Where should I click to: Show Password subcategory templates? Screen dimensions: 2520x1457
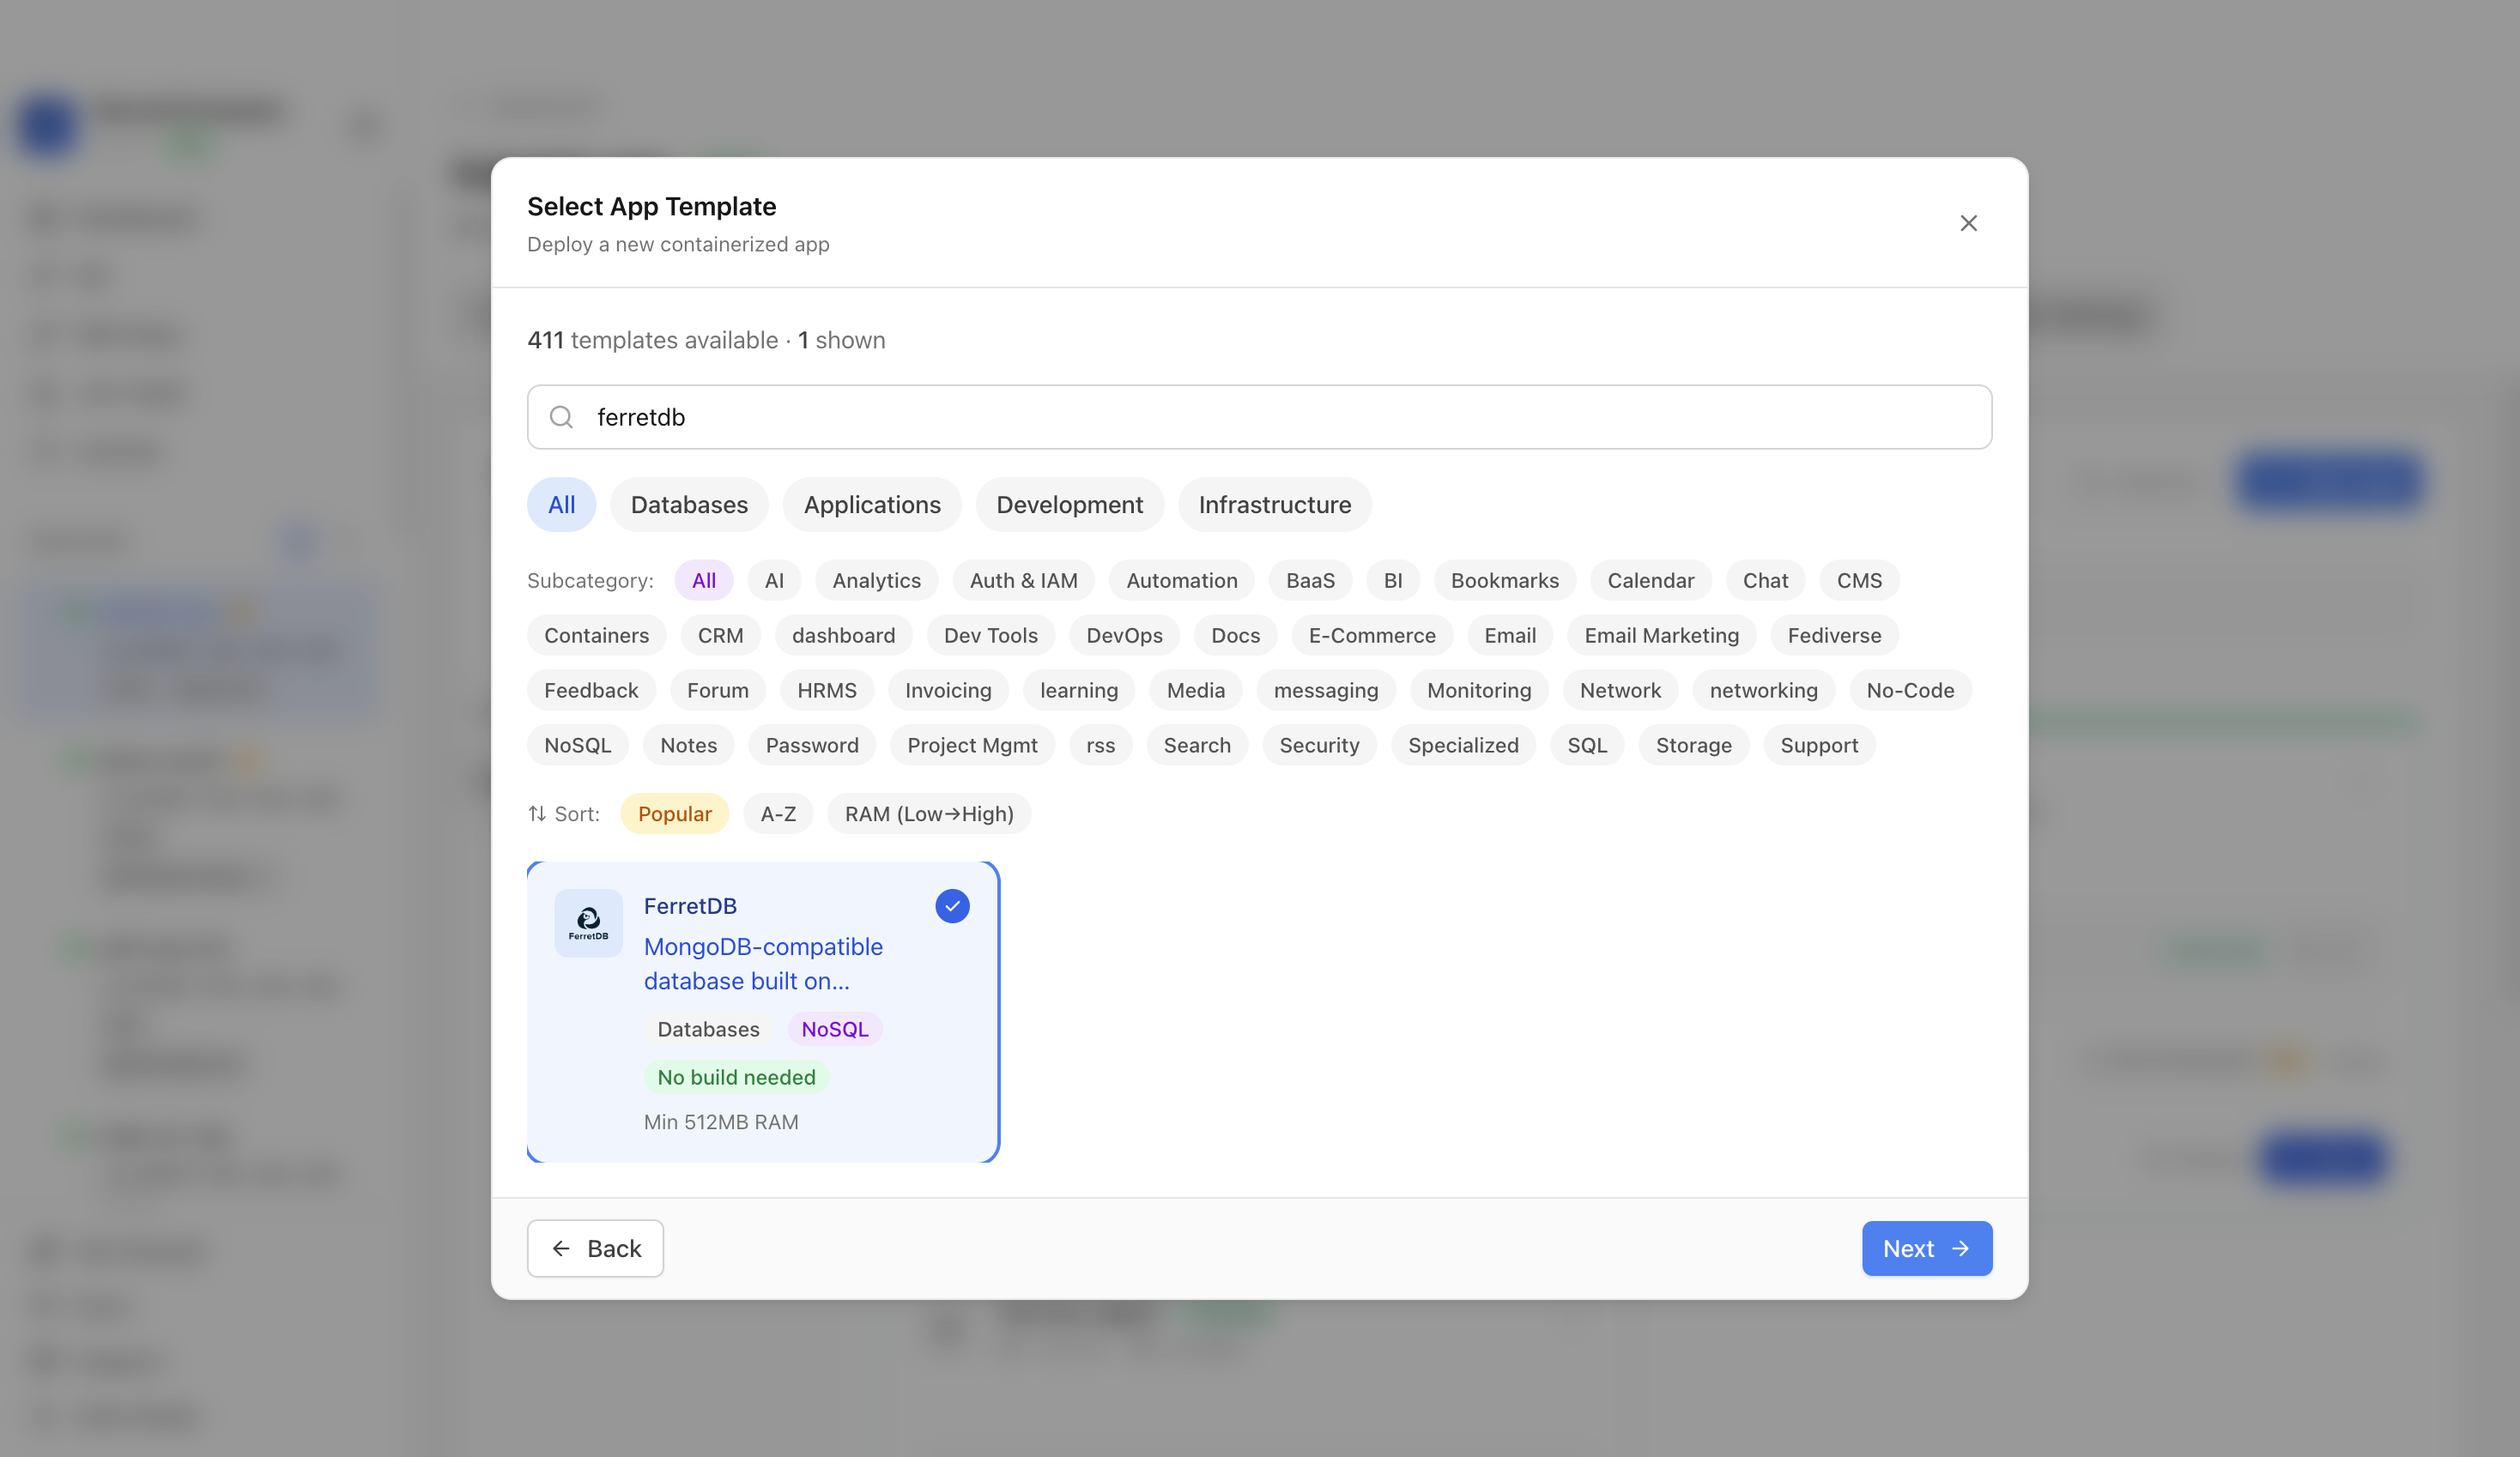(812, 746)
